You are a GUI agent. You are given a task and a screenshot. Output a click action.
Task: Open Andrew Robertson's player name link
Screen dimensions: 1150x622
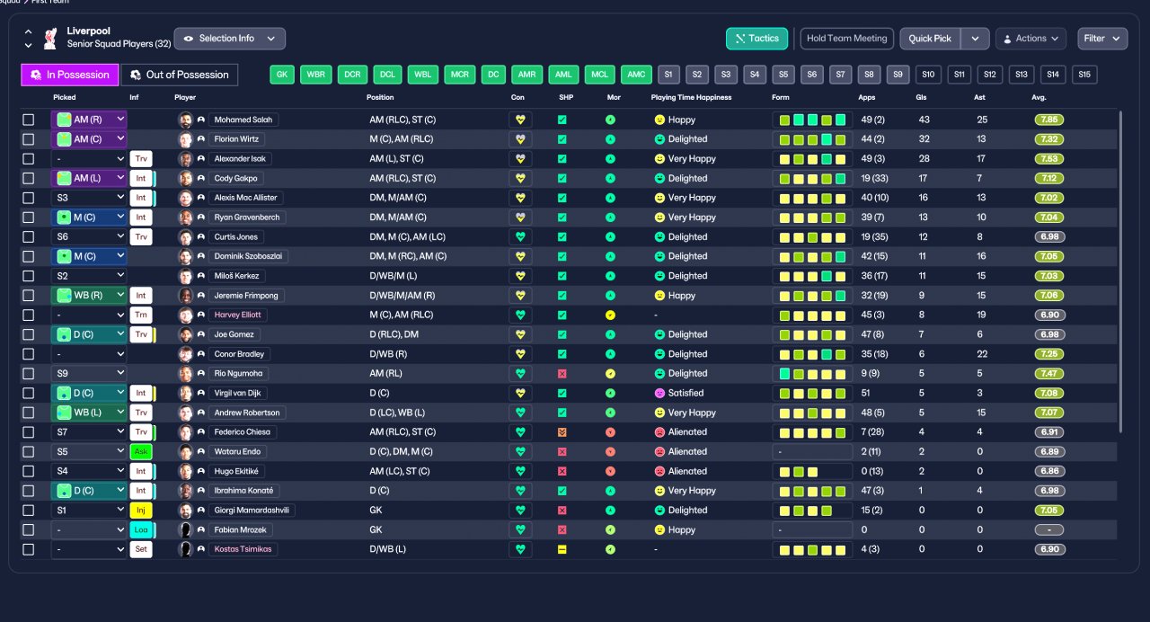coord(247,413)
